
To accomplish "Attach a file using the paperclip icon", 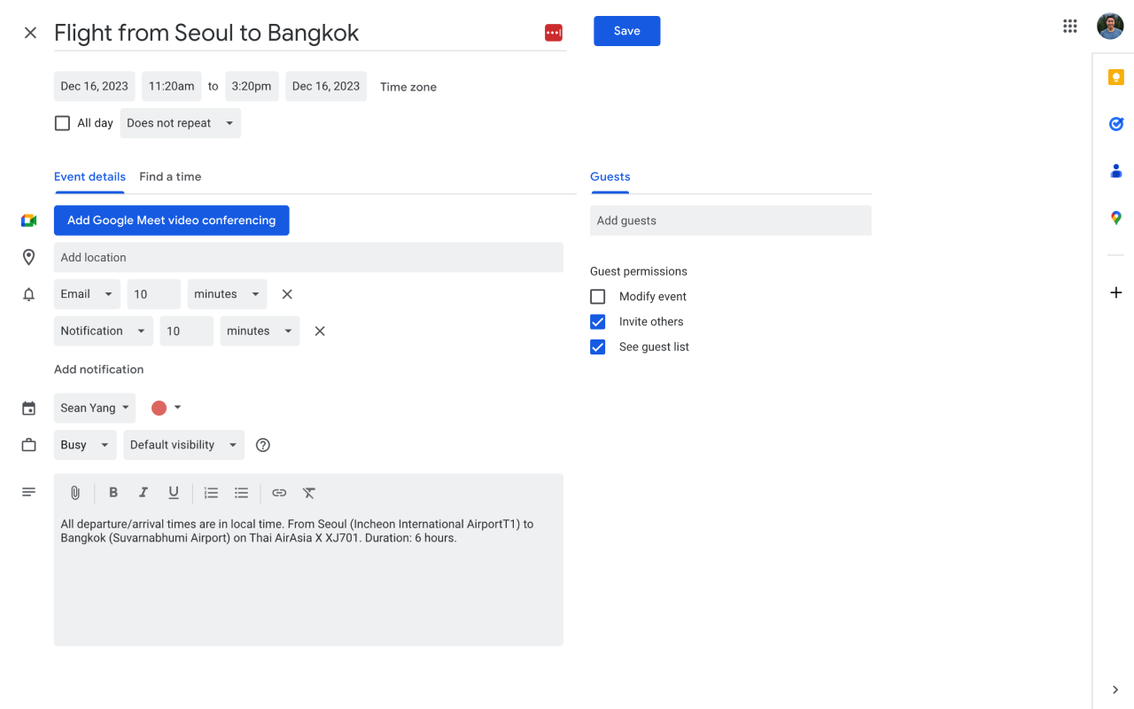I will (x=74, y=492).
